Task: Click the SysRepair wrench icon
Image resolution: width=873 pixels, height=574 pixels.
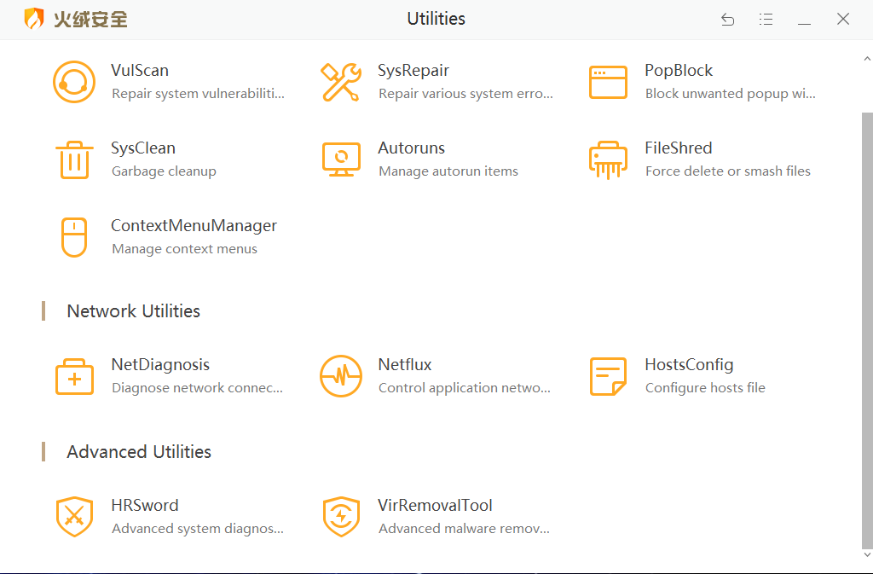Action: (x=341, y=82)
